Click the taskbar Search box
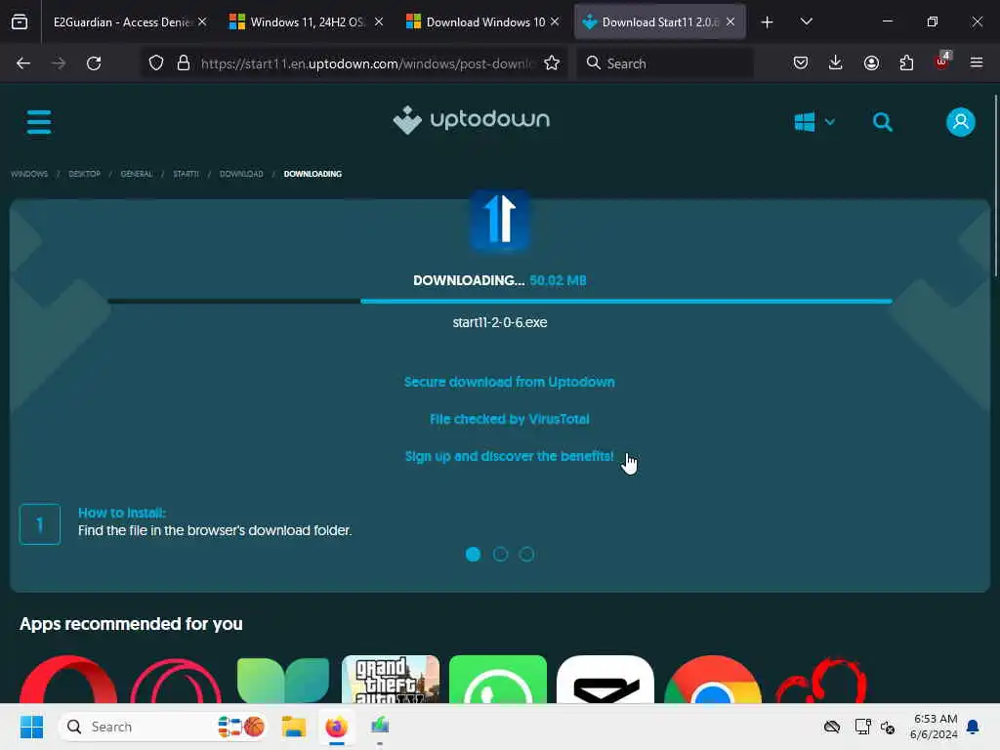 [x=163, y=727]
